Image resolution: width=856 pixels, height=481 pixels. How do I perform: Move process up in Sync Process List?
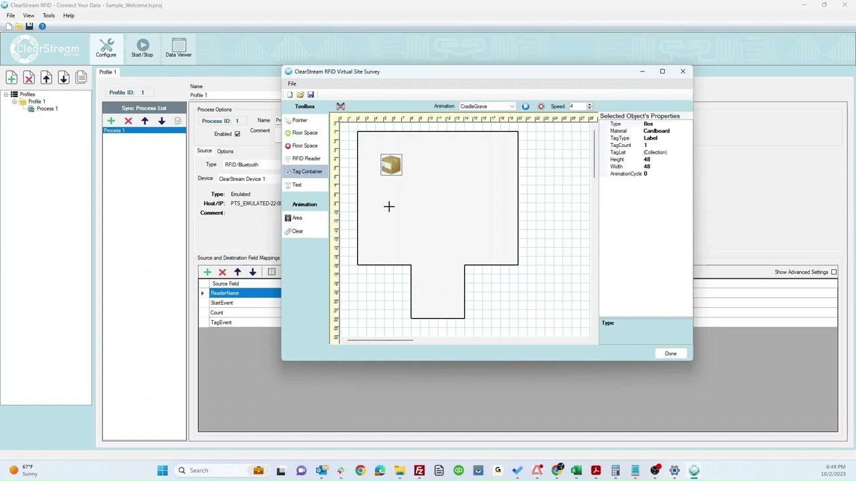pos(144,121)
